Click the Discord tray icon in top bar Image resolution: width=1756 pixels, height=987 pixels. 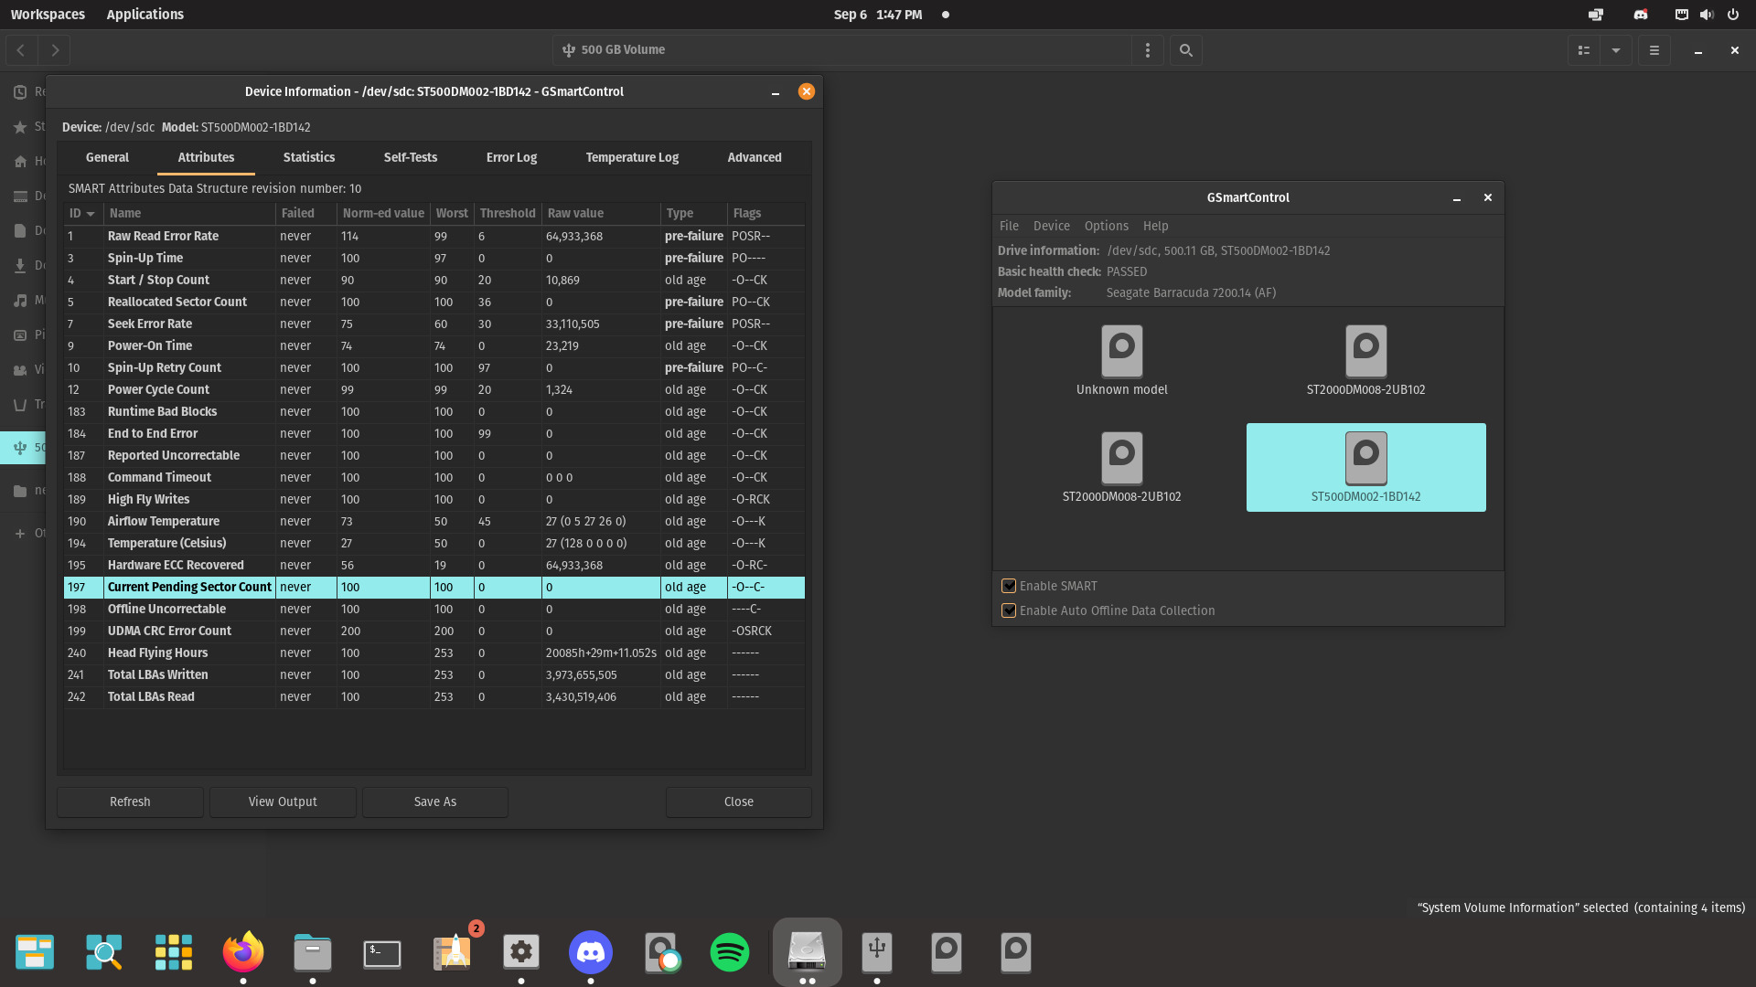[1641, 15]
